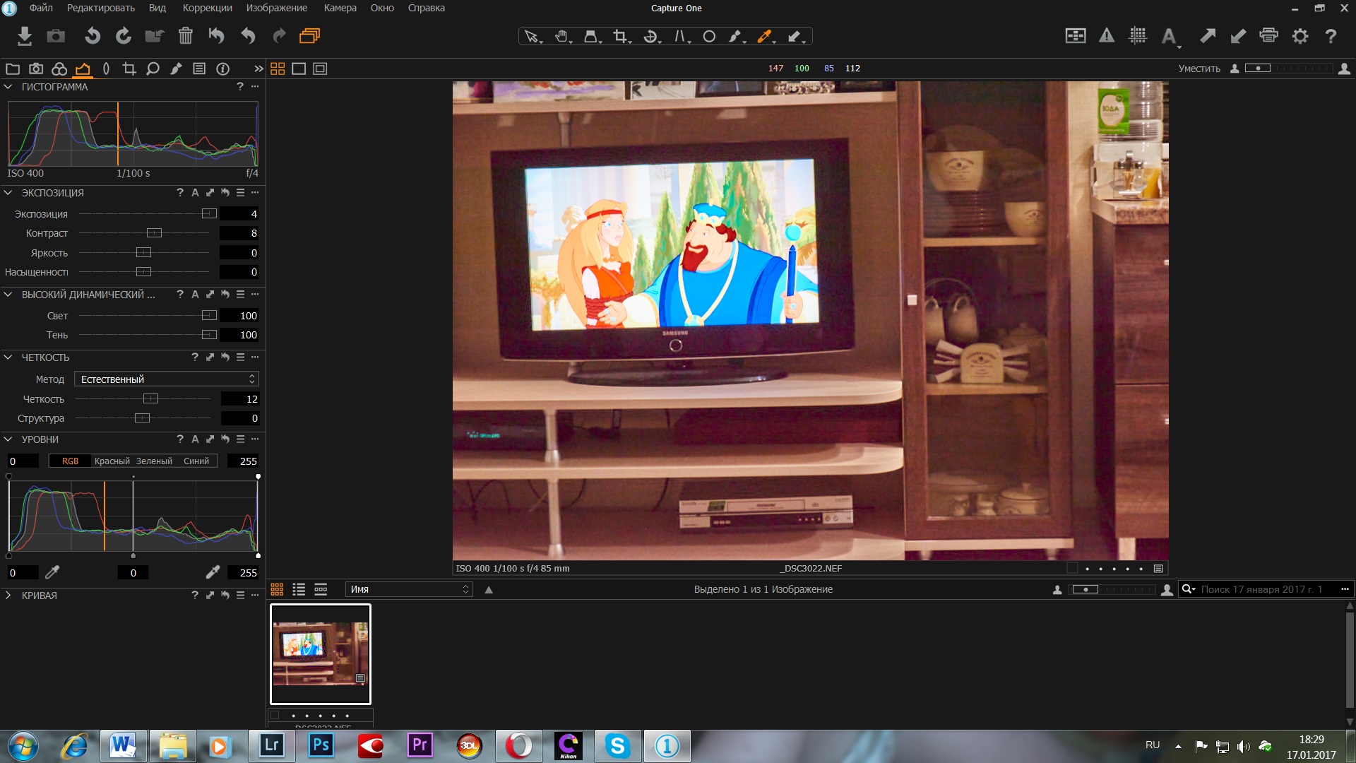Screen dimensions: 1356x763
Task: Select the Красный channel in Levels
Action: coord(112,461)
